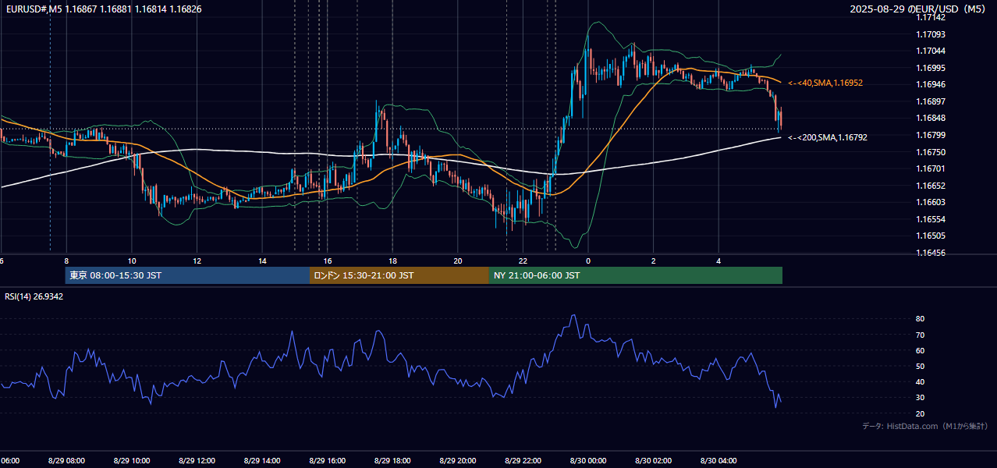997x468 pixels.
Task: Click RSI level 60 on the scale
Action: point(920,350)
